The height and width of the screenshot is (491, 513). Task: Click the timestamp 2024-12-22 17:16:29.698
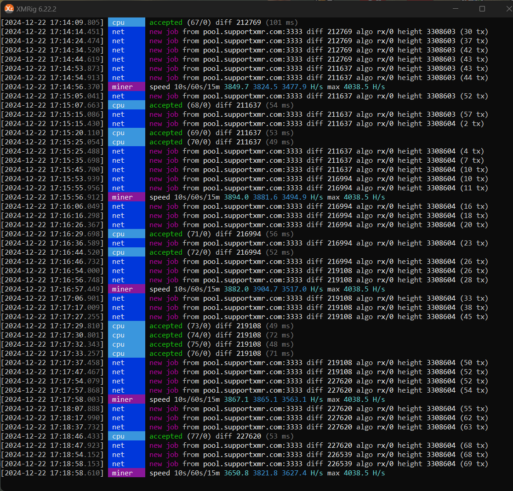52,234
